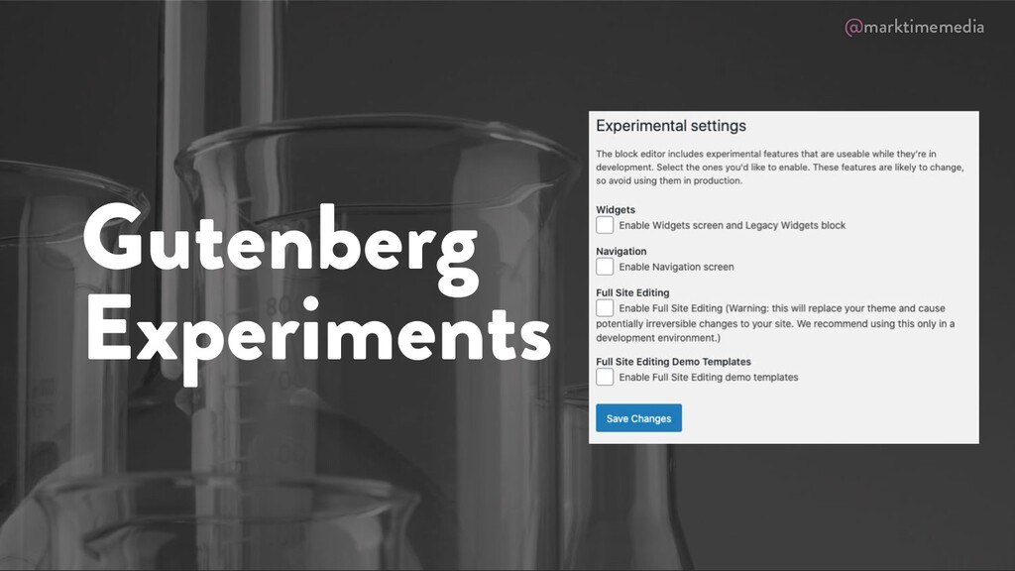Select the Navigation section heading
Screen dimensions: 1015x571
pyautogui.click(x=621, y=252)
